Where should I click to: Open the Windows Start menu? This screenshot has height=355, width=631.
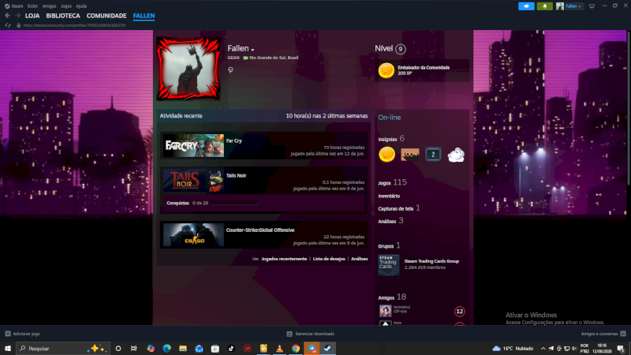(8, 349)
